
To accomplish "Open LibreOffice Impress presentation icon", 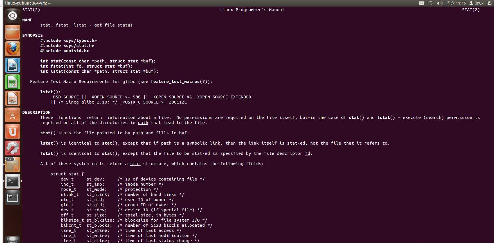I will (13, 98).
